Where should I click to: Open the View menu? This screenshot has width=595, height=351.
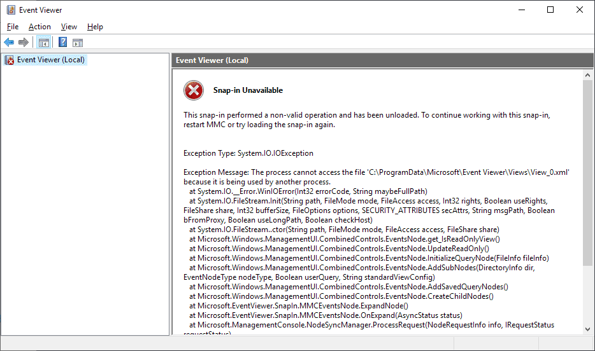(x=69, y=27)
